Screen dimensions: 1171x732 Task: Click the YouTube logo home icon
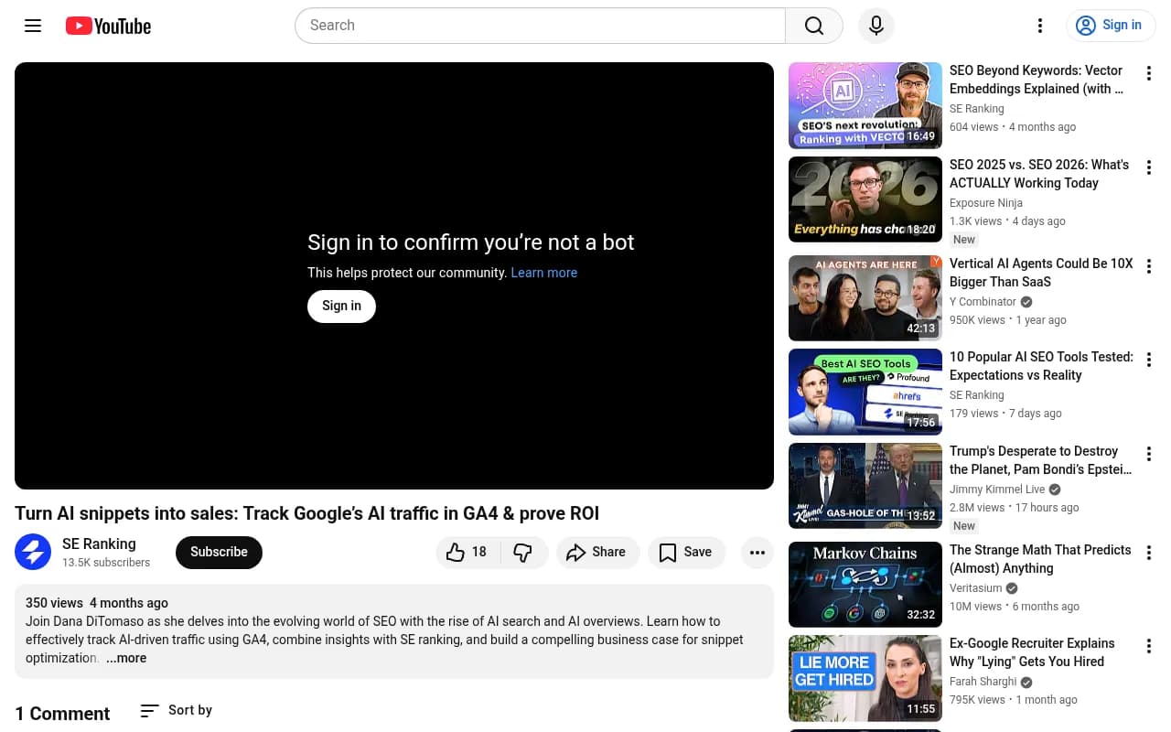(108, 26)
